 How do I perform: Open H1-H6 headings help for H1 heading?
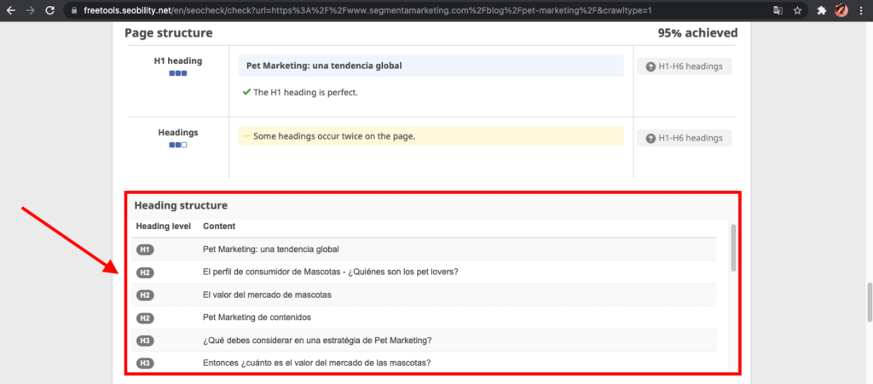(x=685, y=66)
